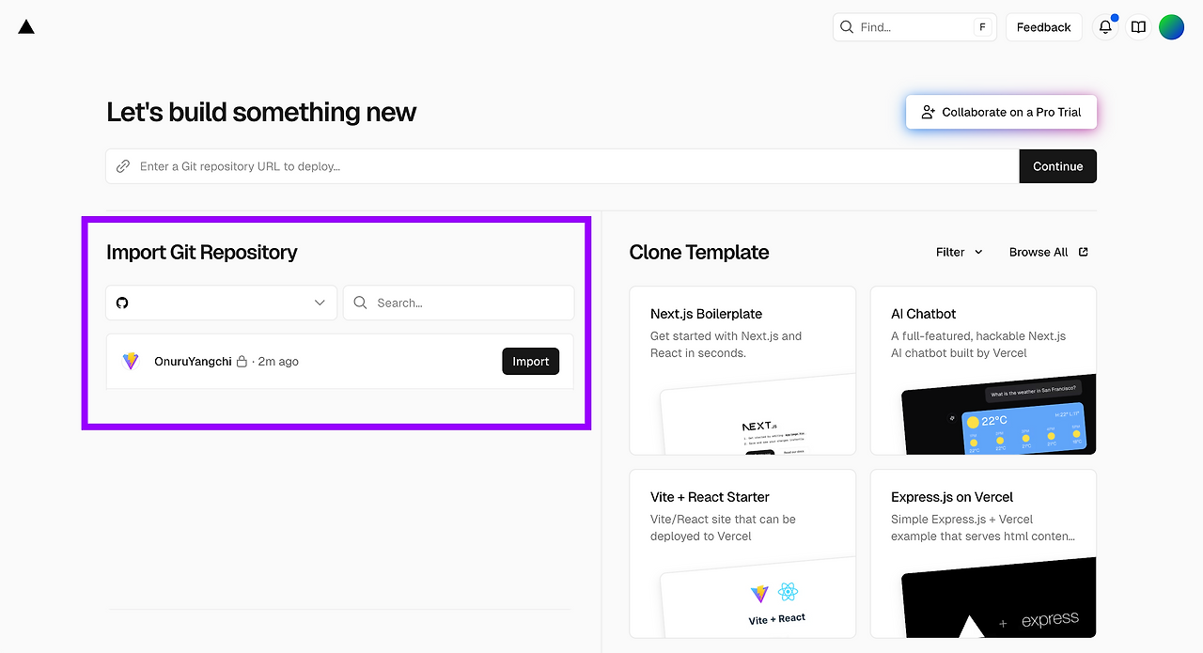Open the Filter dropdown

960,252
